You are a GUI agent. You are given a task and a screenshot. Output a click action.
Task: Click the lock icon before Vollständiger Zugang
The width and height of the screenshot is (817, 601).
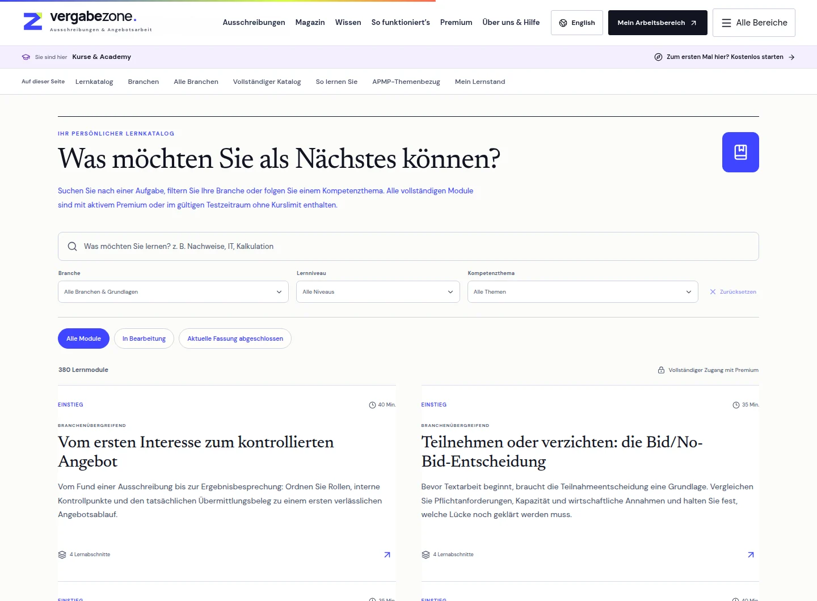[x=661, y=370]
